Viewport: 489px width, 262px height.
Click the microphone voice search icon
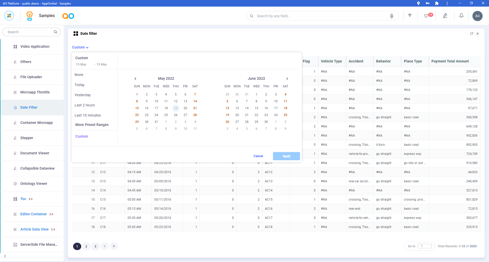391,16
